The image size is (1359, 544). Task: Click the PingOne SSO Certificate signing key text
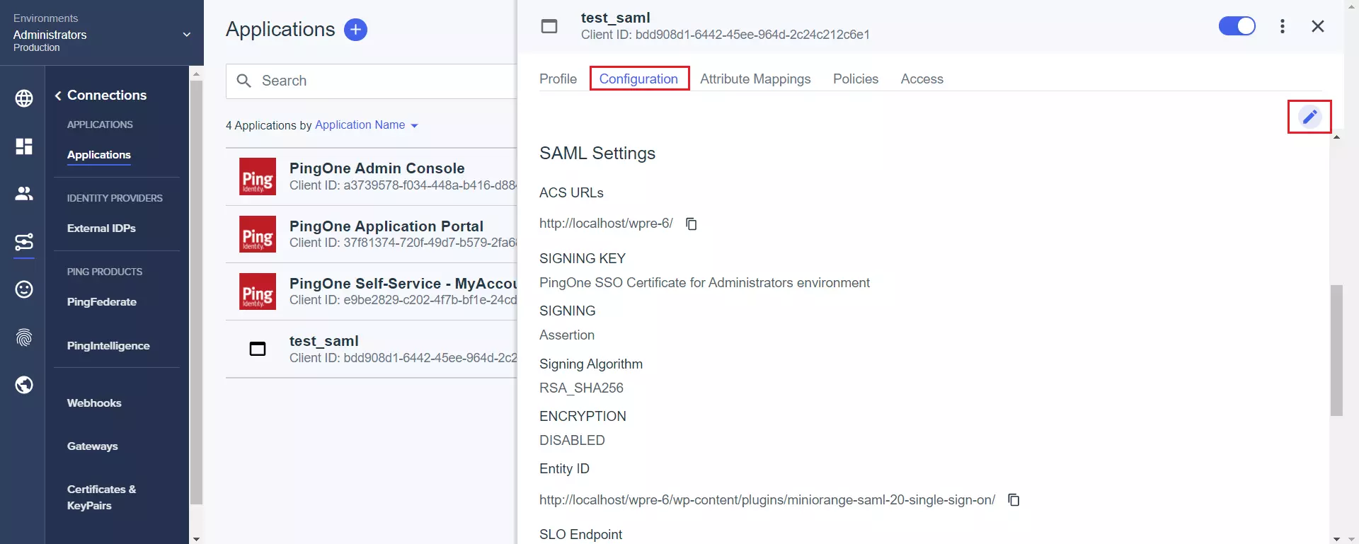coord(704,283)
